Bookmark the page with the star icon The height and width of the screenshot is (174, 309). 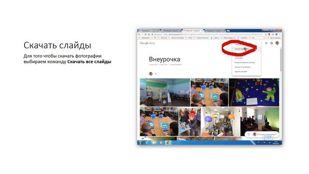(266, 34)
